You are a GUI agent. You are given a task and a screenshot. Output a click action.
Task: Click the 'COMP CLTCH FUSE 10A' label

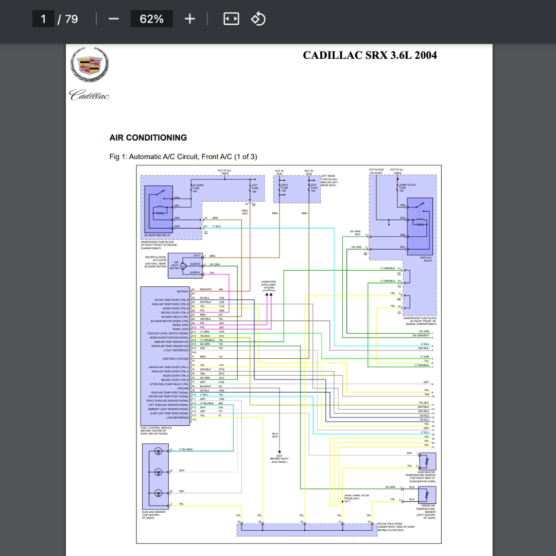[x=407, y=188]
